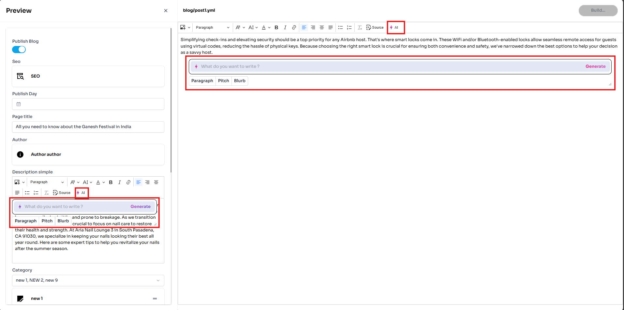
Task: Click bulleted list in main editor toolbar
Action: [x=340, y=27]
